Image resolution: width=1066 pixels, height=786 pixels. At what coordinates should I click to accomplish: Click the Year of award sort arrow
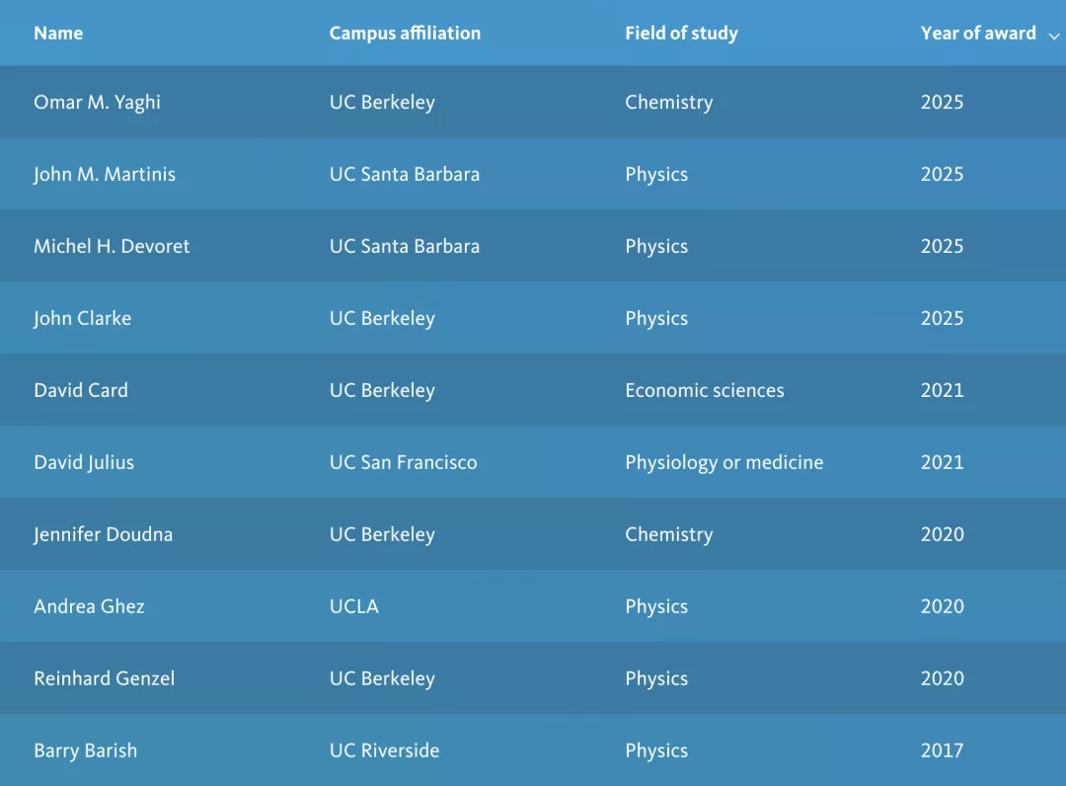(1054, 36)
